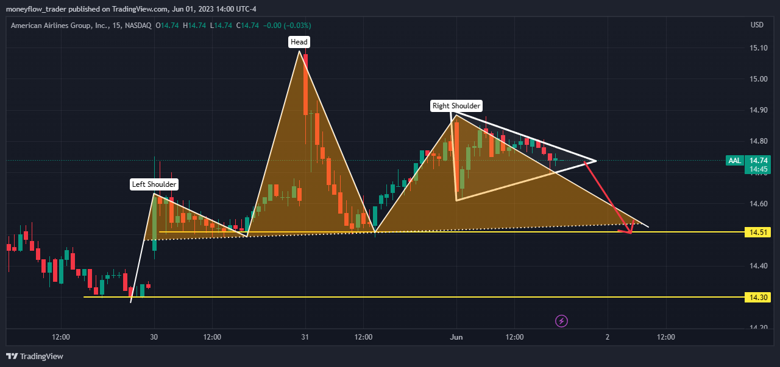Click the TradingView logo at bottom left
780x367 pixels.
pyautogui.click(x=35, y=356)
